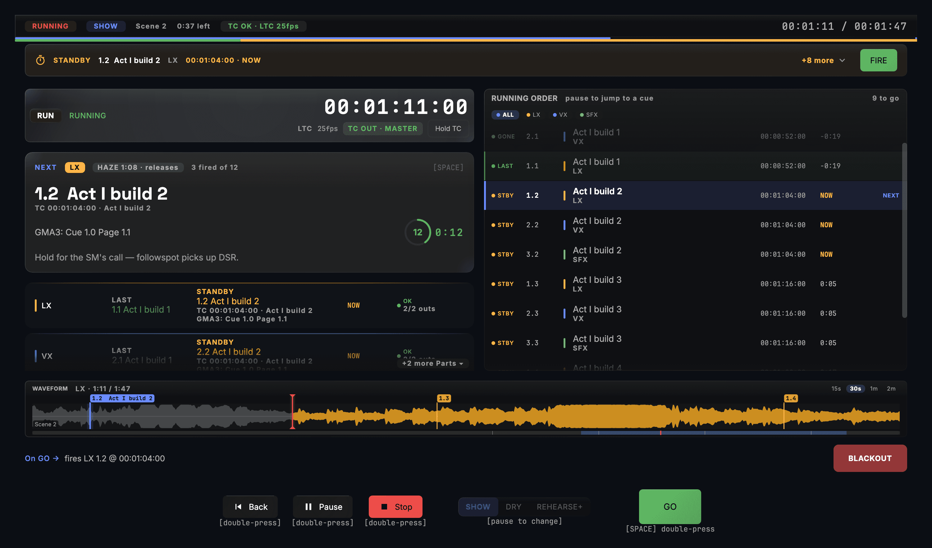Filter running order by SFX
The image size is (932, 548).
point(589,115)
